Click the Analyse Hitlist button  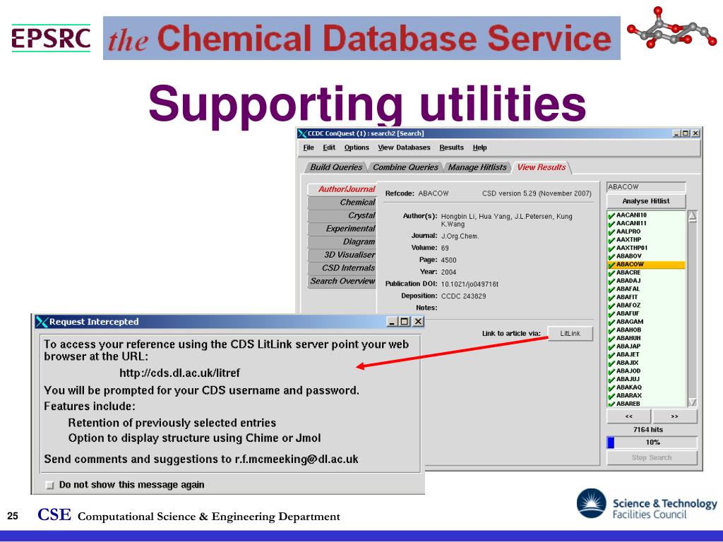click(x=646, y=201)
